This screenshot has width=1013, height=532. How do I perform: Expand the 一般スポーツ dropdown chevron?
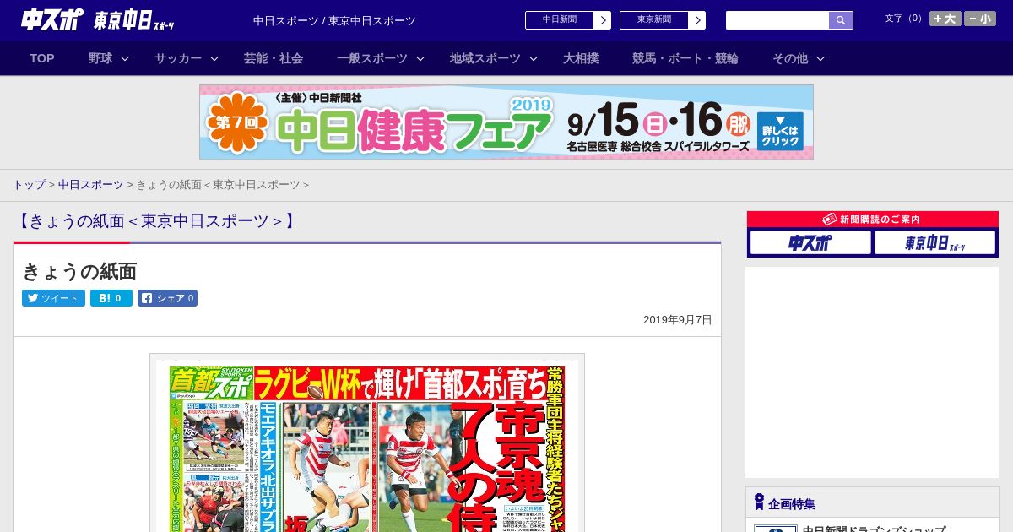click(x=420, y=58)
